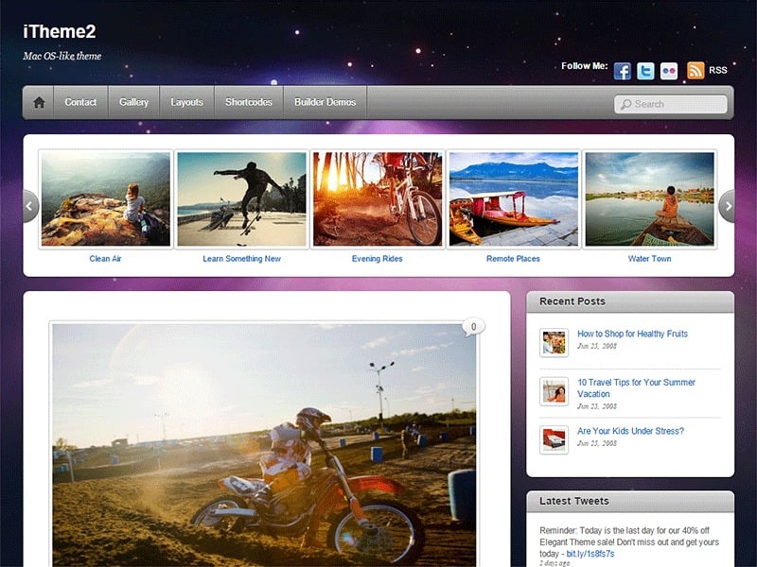
Task: Open the Layouts menu item
Action: (186, 102)
